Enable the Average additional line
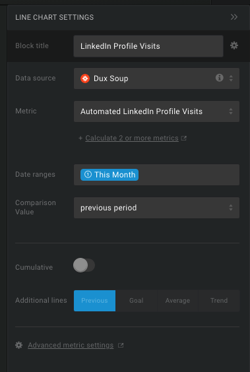The image size is (250, 372). coord(177,301)
